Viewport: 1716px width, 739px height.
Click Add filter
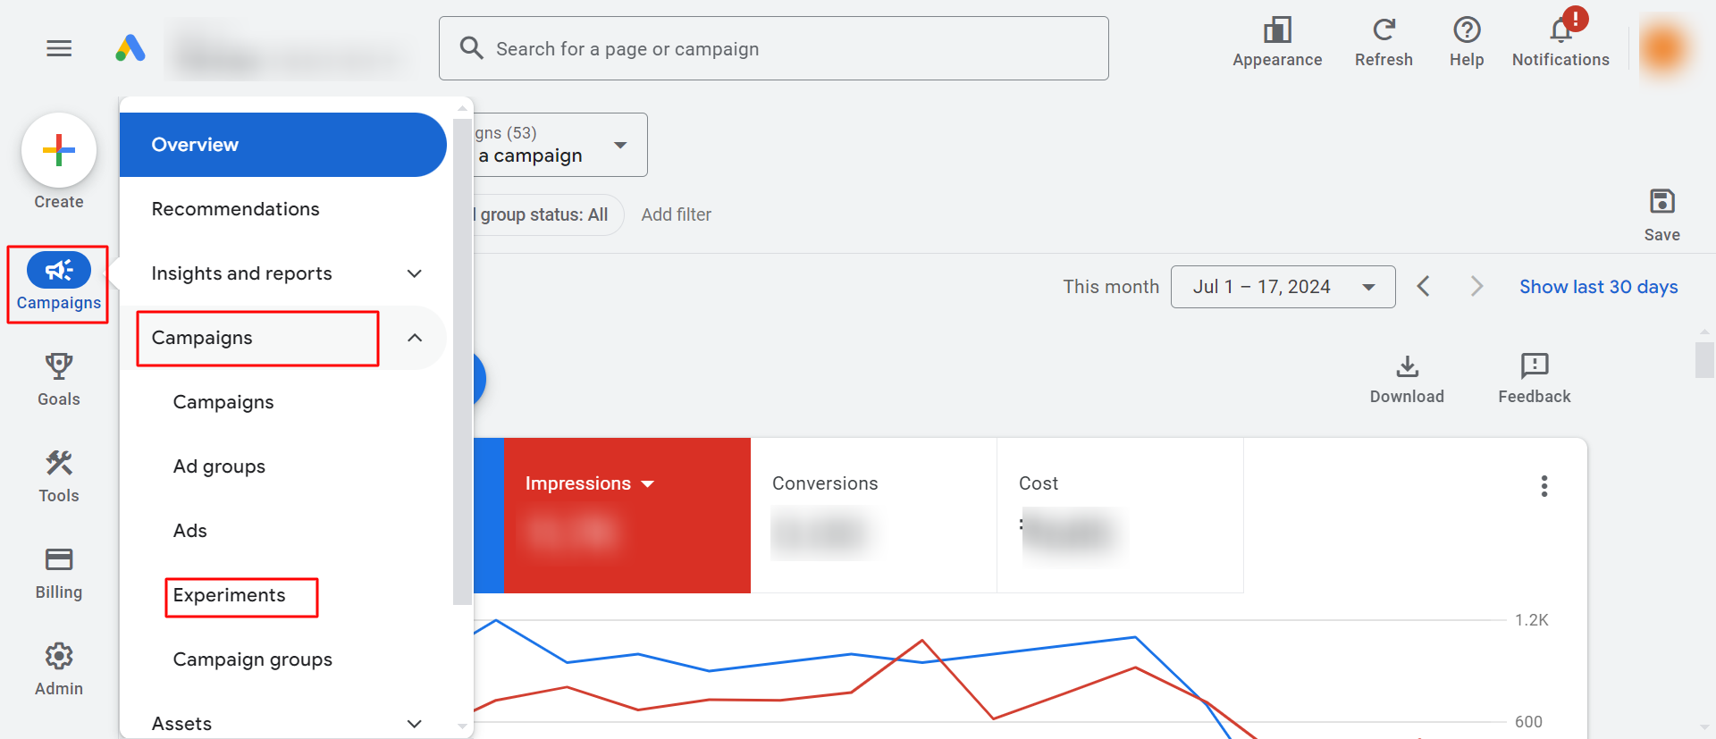[x=677, y=214]
